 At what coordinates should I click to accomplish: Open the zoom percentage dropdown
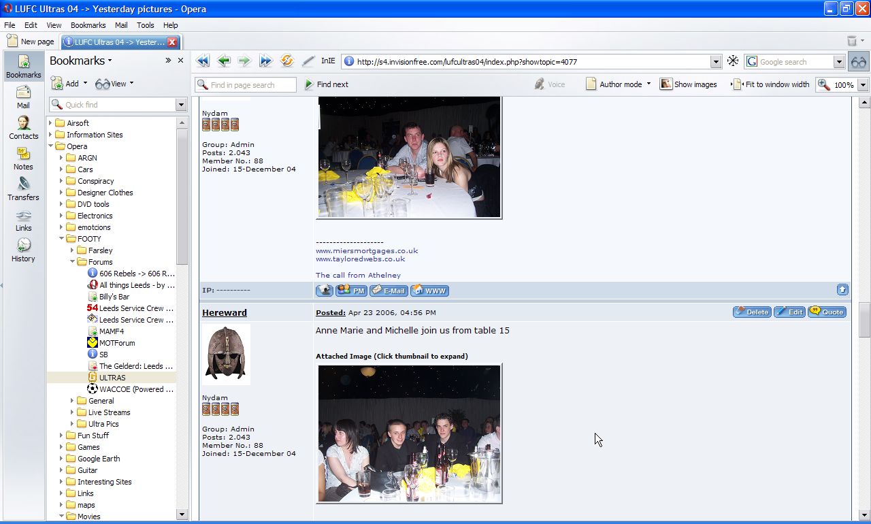coord(863,85)
